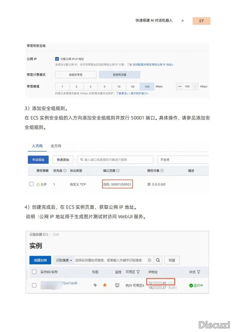This screenshot has width=235, height=332.
Task: Click the search magnifier icon in instance list
Action: [x=158, y=260]
